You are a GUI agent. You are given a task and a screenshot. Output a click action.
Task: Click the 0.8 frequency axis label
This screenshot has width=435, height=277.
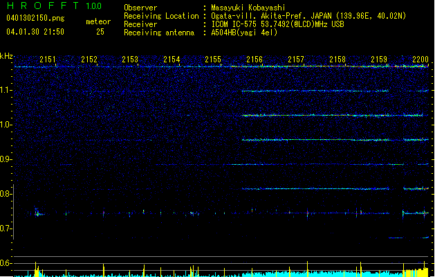[6, 194]
